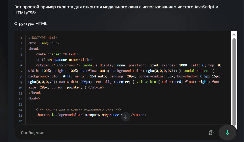Click the '<body>' tag line
The width and height of the screenshot is (244, 142).
click(x=34, y=98)
